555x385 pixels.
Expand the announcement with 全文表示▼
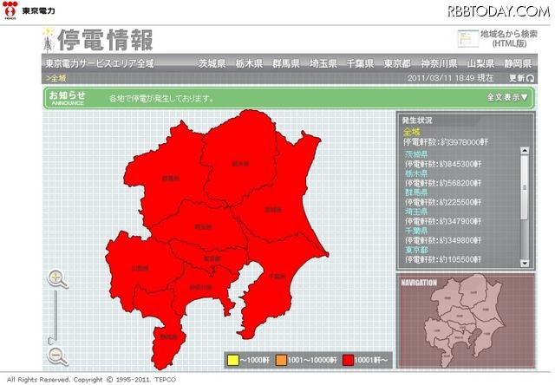(x=507, y=97)
